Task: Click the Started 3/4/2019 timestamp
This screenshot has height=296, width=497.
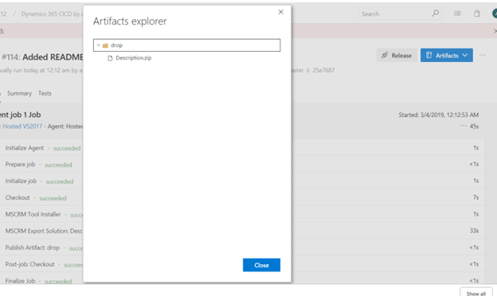Action: [x=439, y=115]
